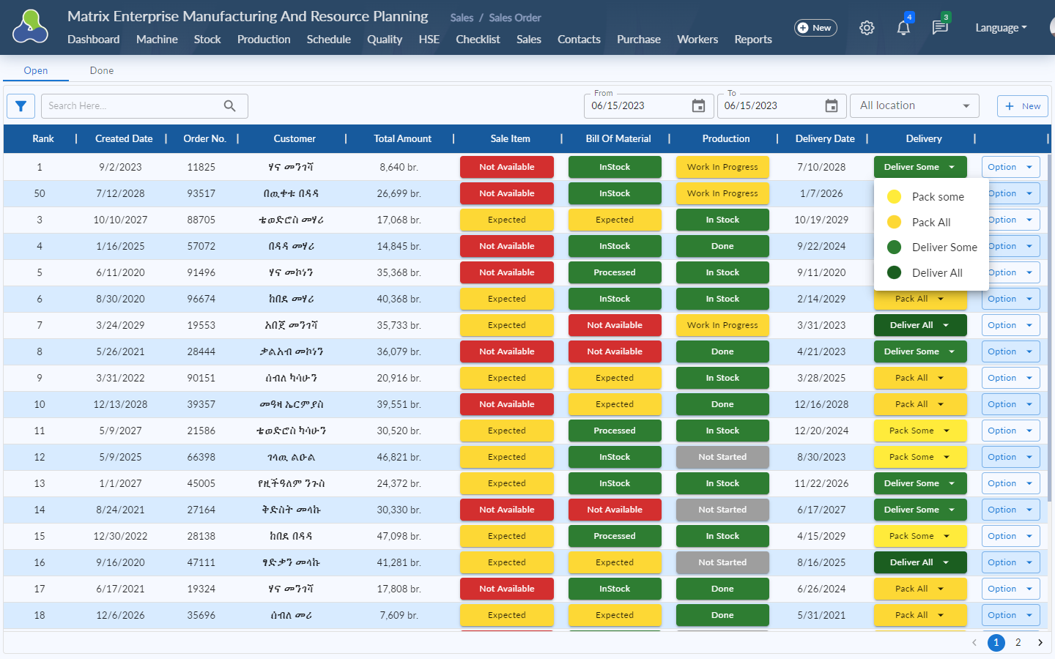Open Option dropdown for order 35696
Image resolution: width=1055 pixels, height=659 pixels.
pos(1010,615)
